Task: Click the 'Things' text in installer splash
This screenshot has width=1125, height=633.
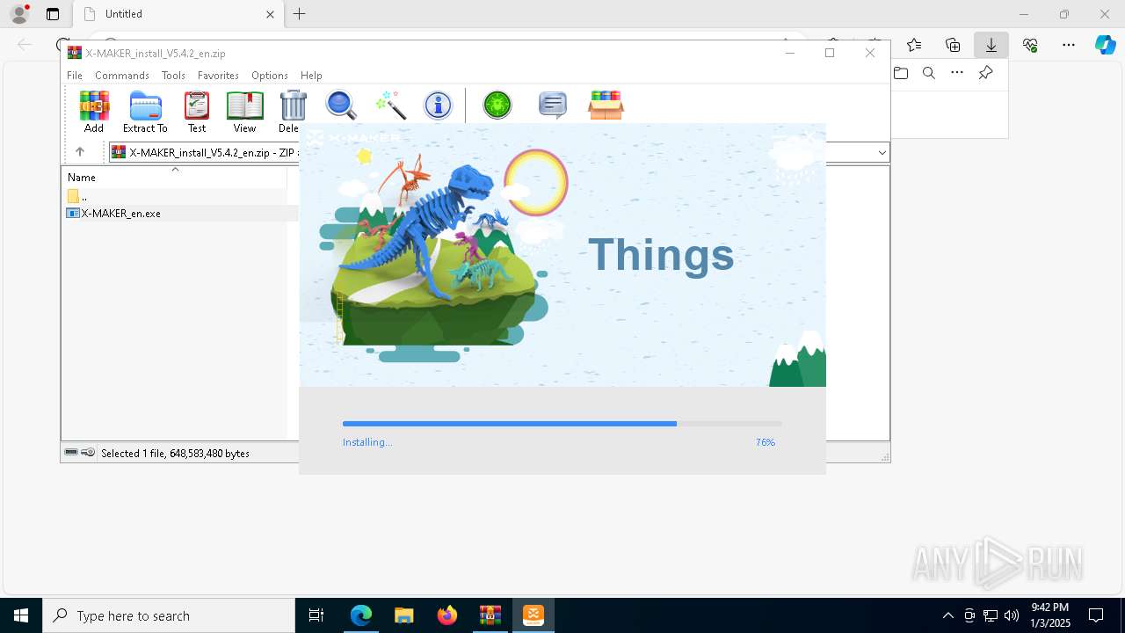Action: click(x=661, y=255)
